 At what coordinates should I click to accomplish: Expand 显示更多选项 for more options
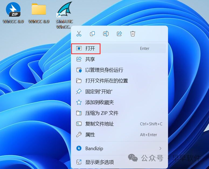coord(99,162)
